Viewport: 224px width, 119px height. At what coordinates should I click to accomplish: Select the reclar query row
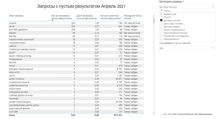(76, 26)
